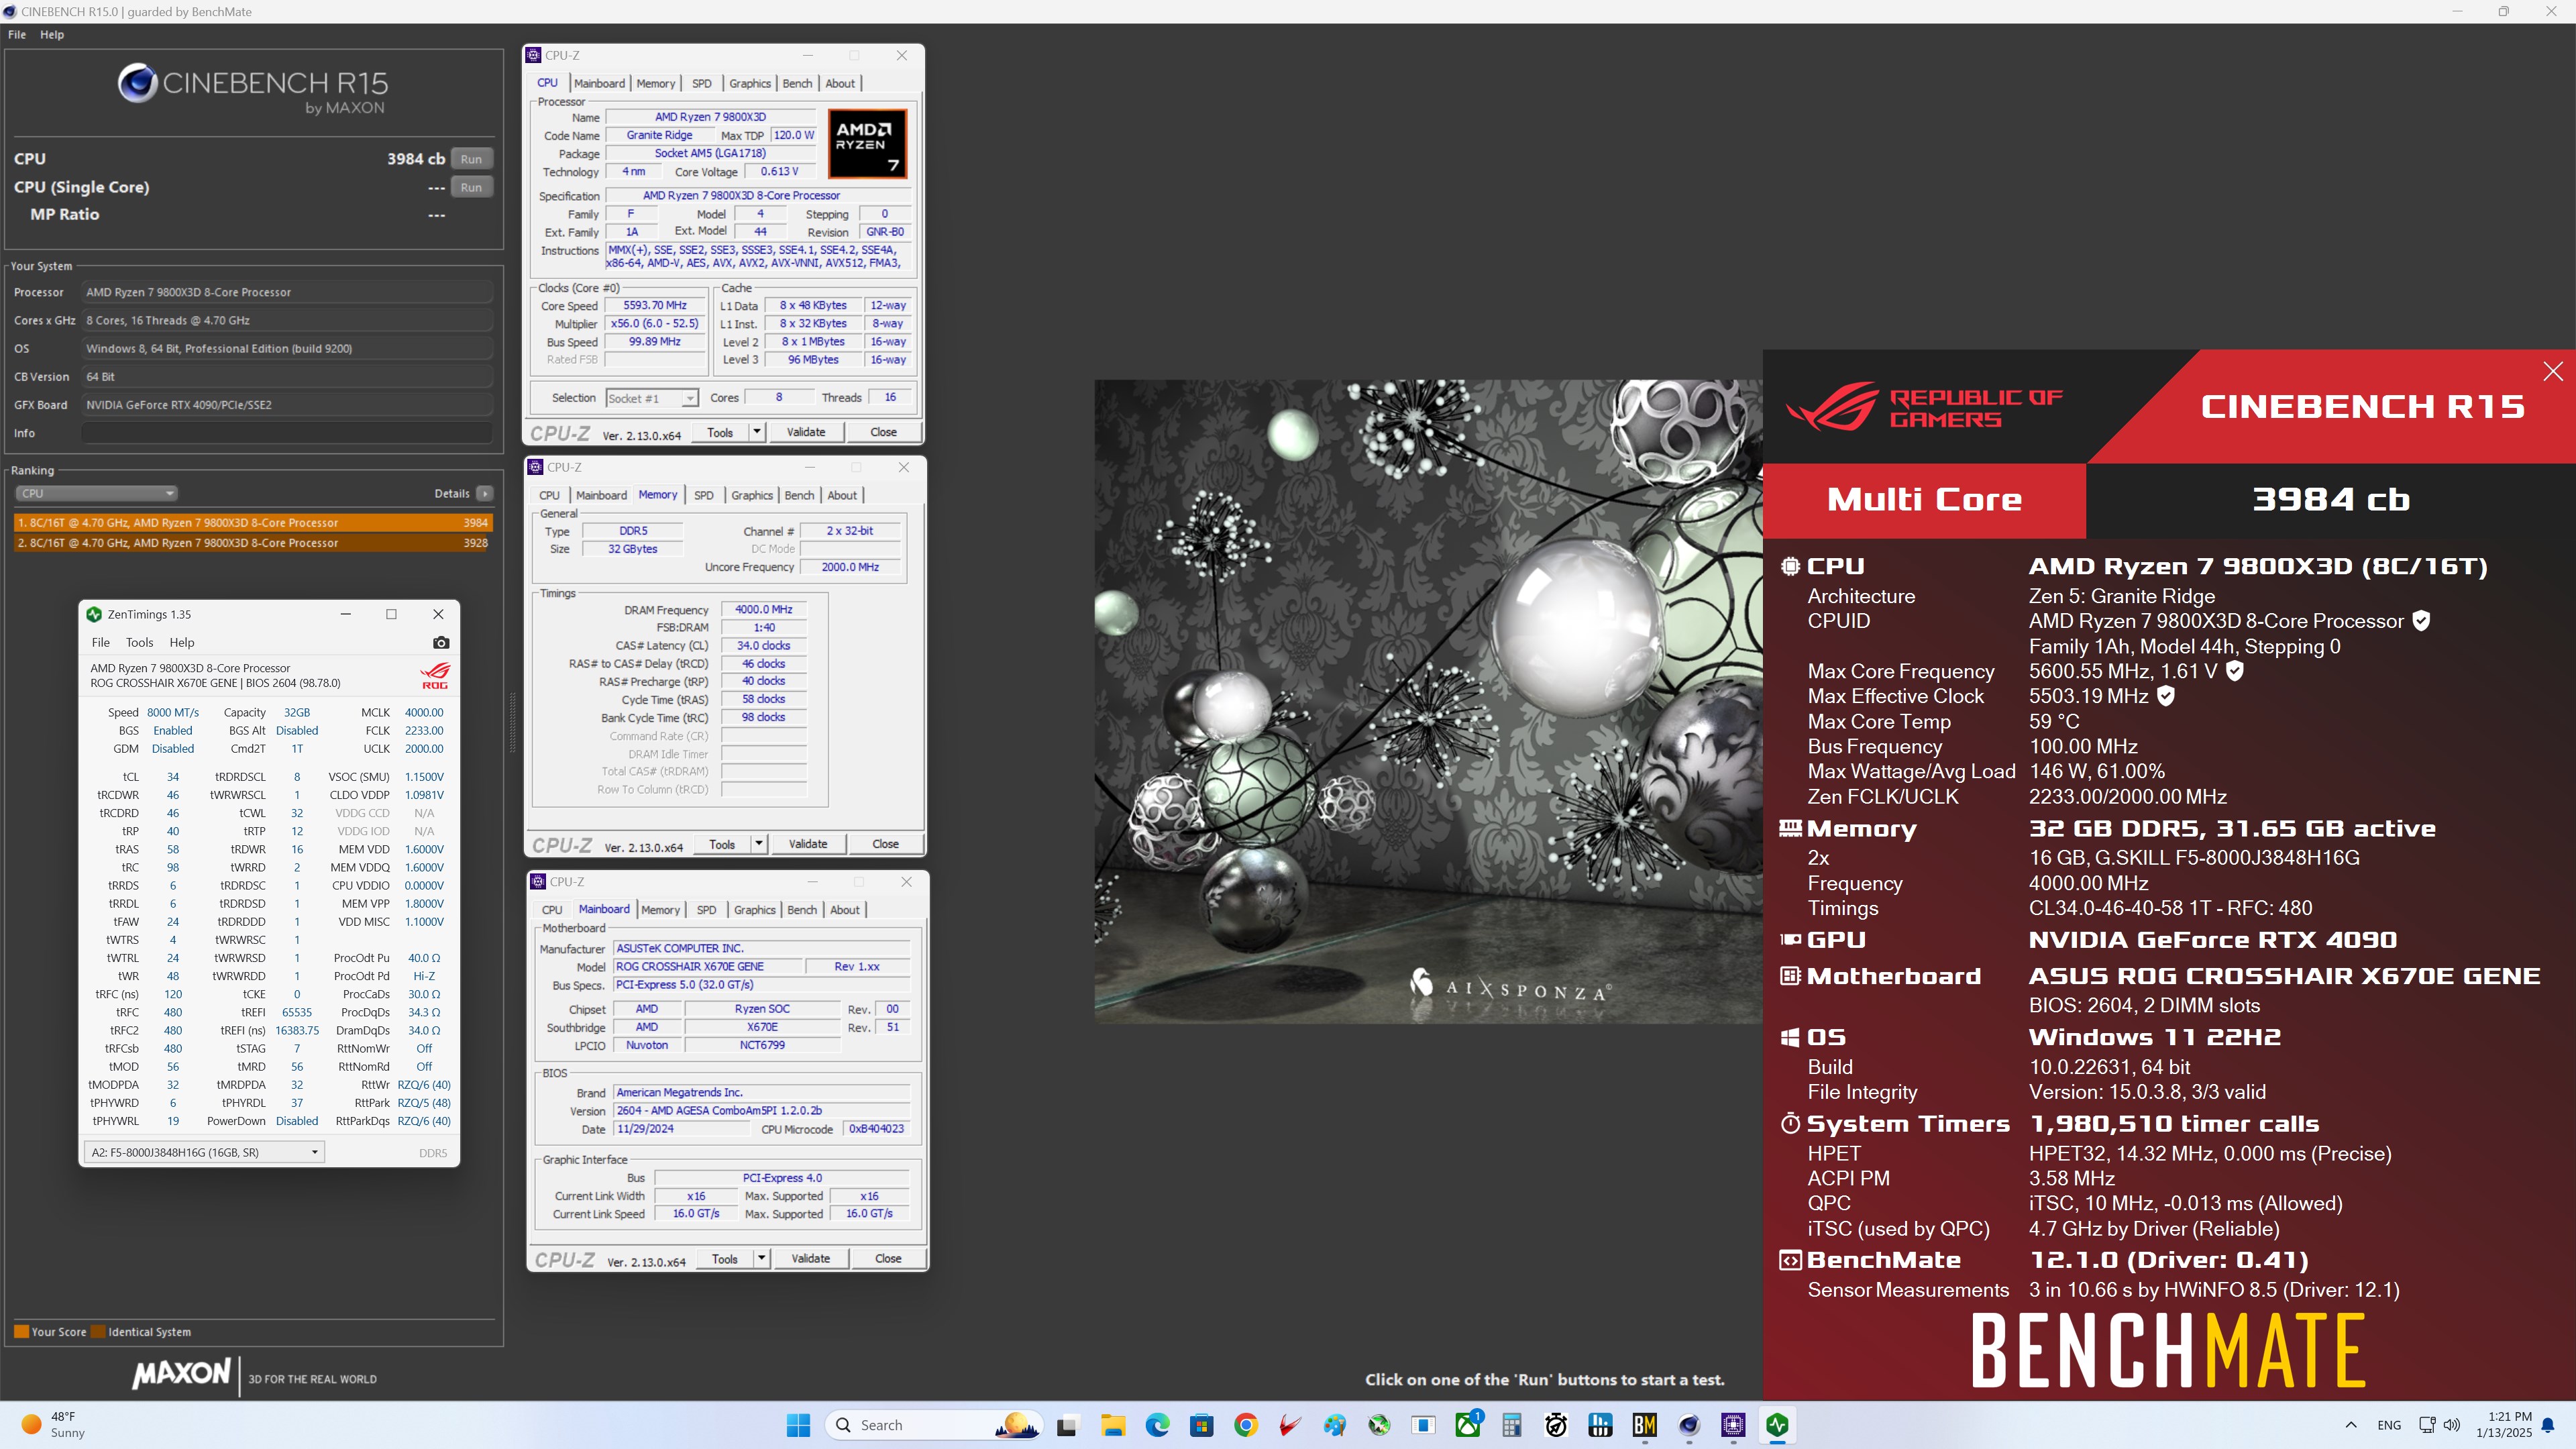The height and width of the screenshot is (1449, 2576).
Task: Select CPU tab in CPU-Z Memory window
Action: point(550,495)
